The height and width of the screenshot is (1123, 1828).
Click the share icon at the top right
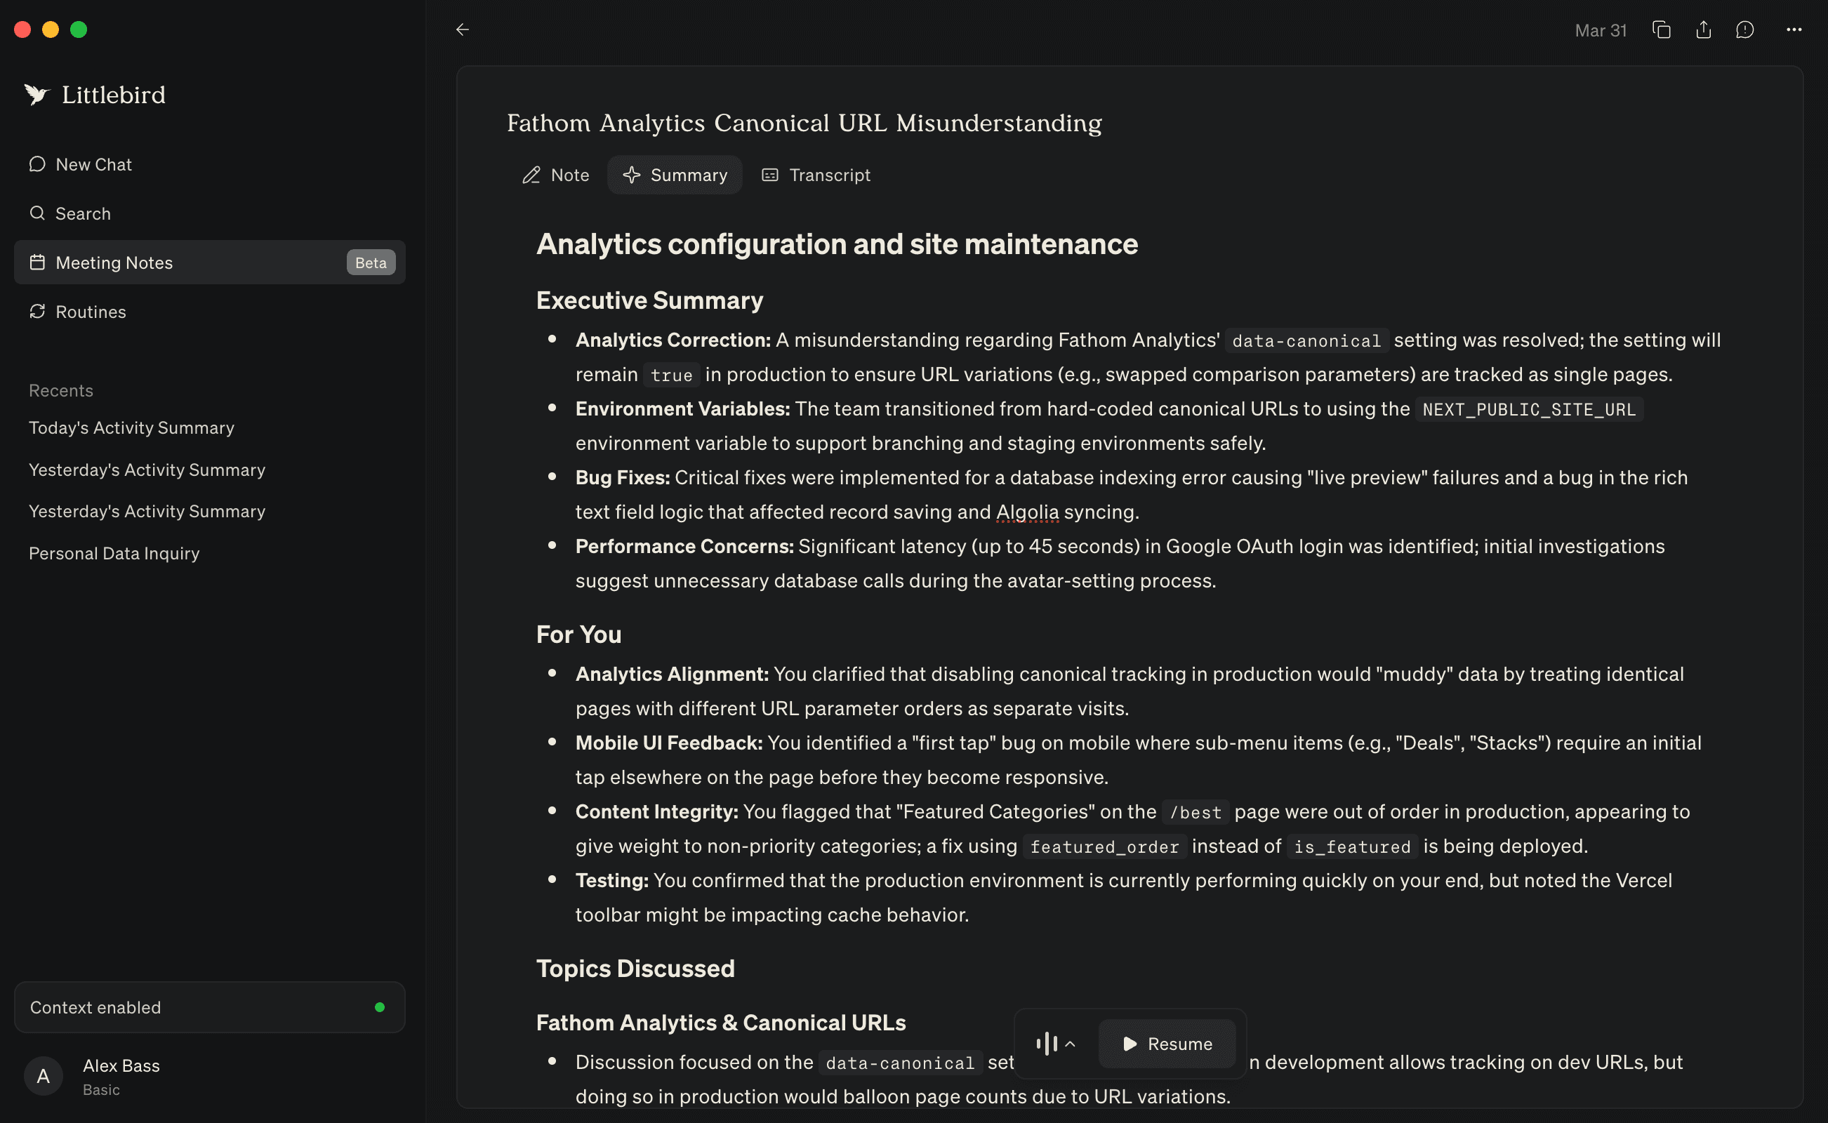[1702, 29]
